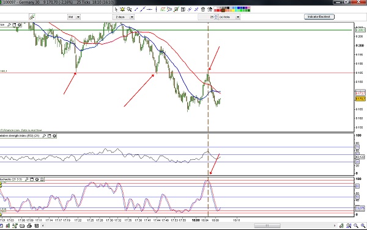Select the vertical line drawing tool

(x=156, y=9)
